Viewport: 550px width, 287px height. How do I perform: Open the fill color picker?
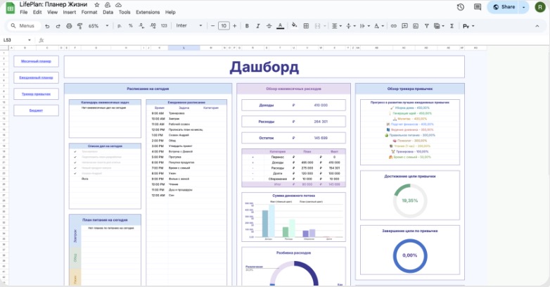[x=294, y=25]
